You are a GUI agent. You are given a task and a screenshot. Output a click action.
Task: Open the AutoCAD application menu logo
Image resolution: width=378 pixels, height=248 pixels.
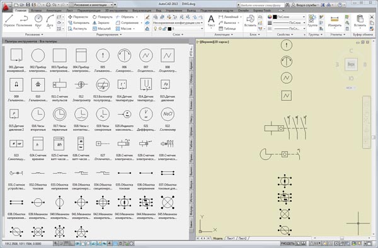tap(6, 7)
